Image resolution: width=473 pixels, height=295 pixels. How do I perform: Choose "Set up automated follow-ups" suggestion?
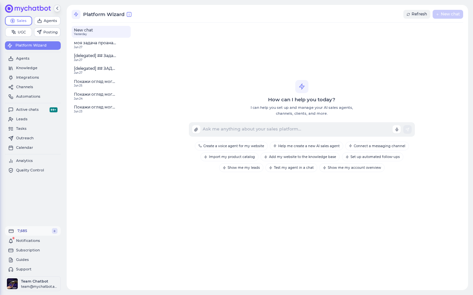(372, 157)
